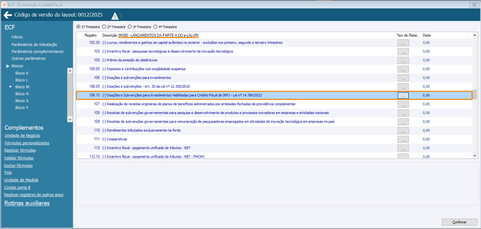
Task: Open the '...' button for row 106.05
Action: [x=403, y=87]
